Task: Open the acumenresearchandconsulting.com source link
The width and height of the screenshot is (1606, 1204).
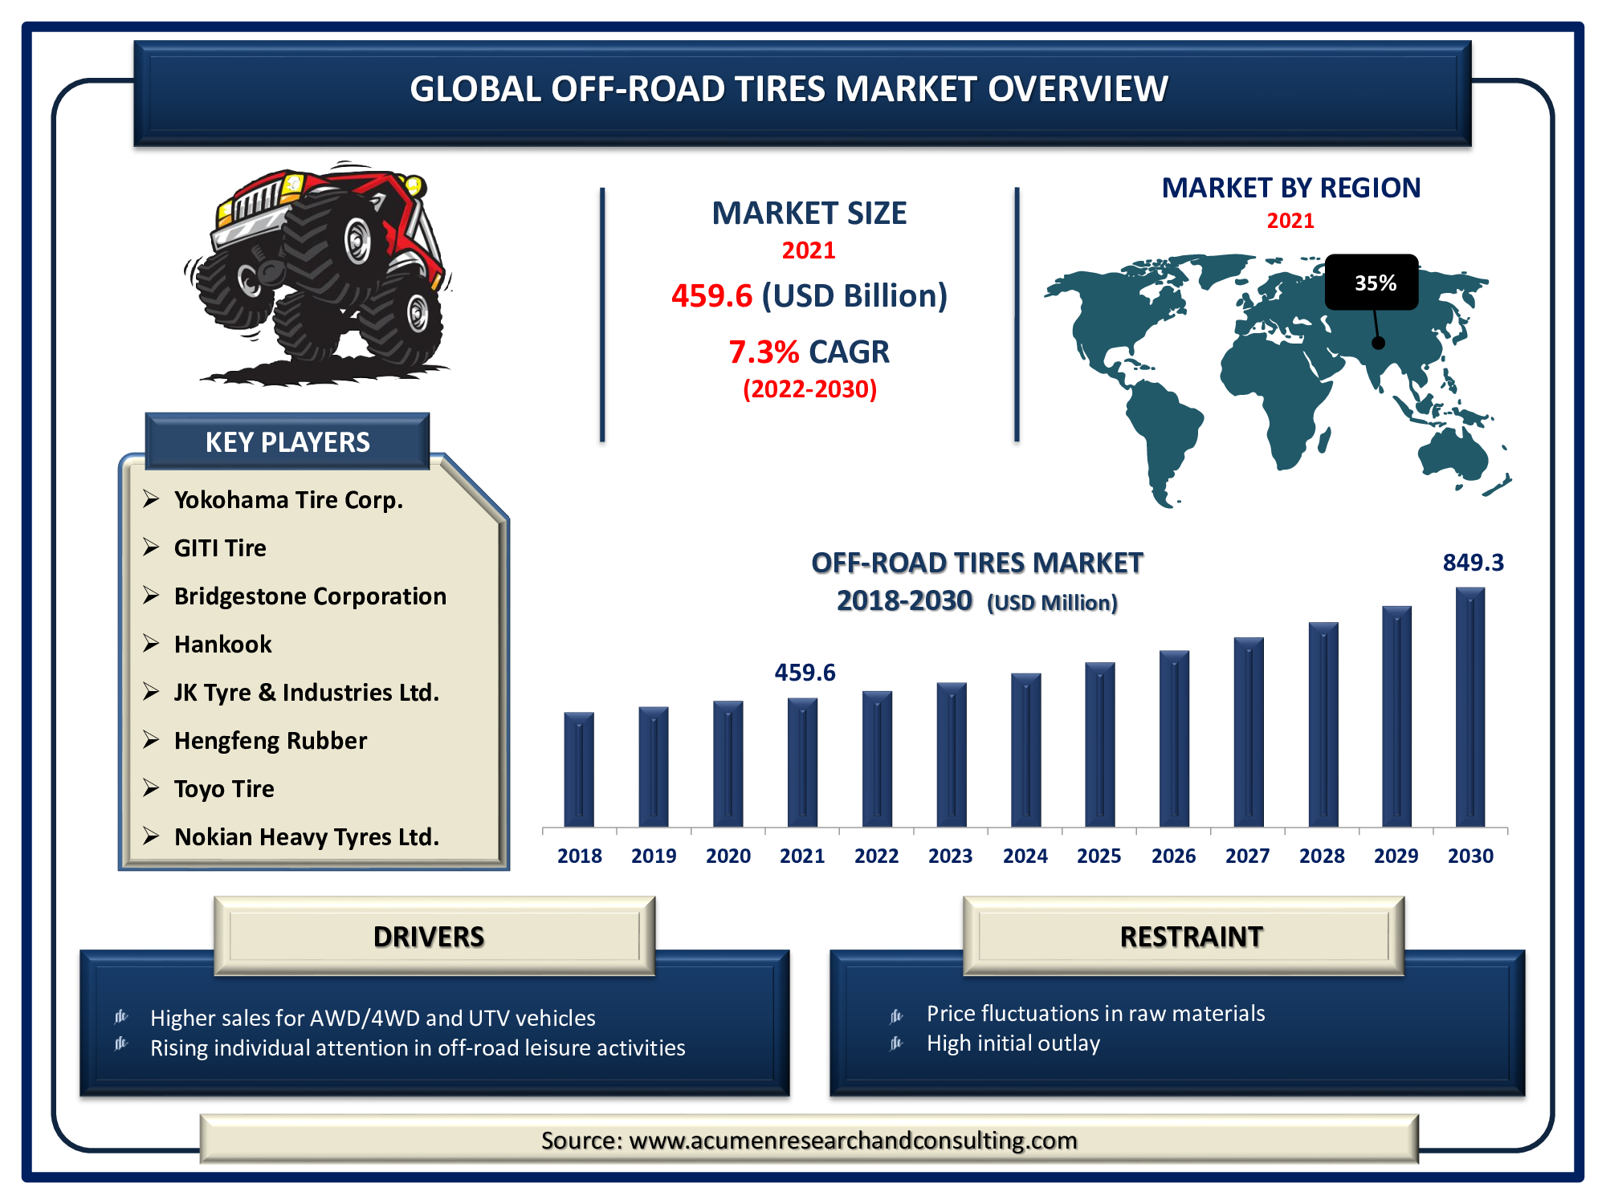Action: pyautogui.click(x=852, y=1140)
